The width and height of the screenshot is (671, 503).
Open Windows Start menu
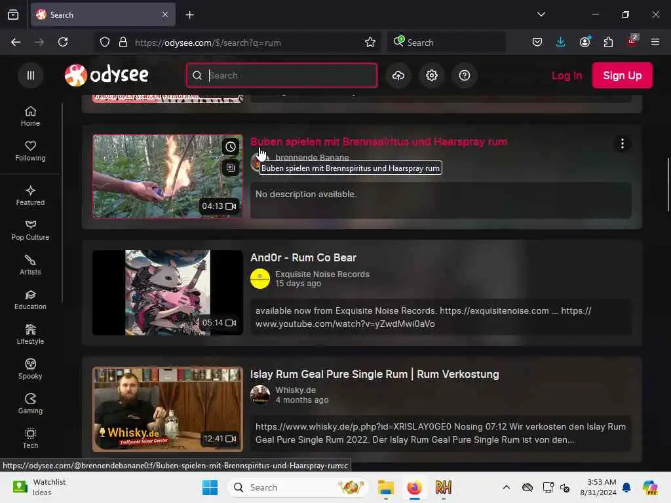210,487
